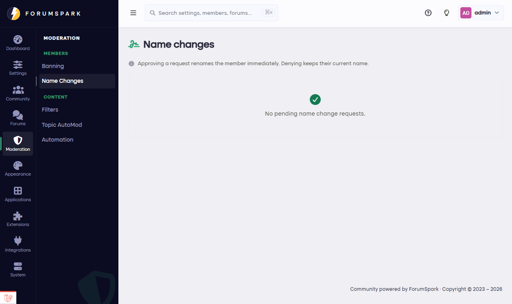The height and width of the screenshot is (304, 512).
Task: Open the help question mark icon
Action: pos(428,13)
